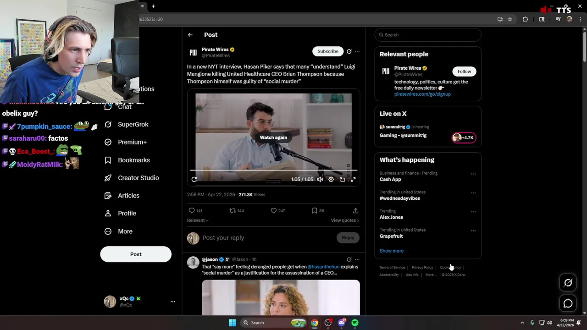Open Terms of Service footer link
Image resolution: width=587 pixels, height=330 pixels.
(x=392, y=267)
